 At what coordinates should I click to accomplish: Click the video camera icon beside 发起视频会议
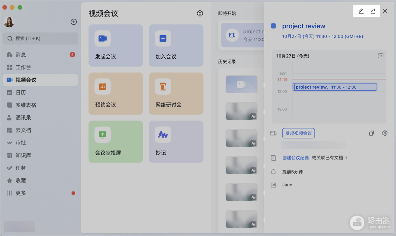click(273, 133)
